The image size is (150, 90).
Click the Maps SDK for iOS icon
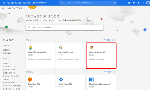(x=61, y=47)
